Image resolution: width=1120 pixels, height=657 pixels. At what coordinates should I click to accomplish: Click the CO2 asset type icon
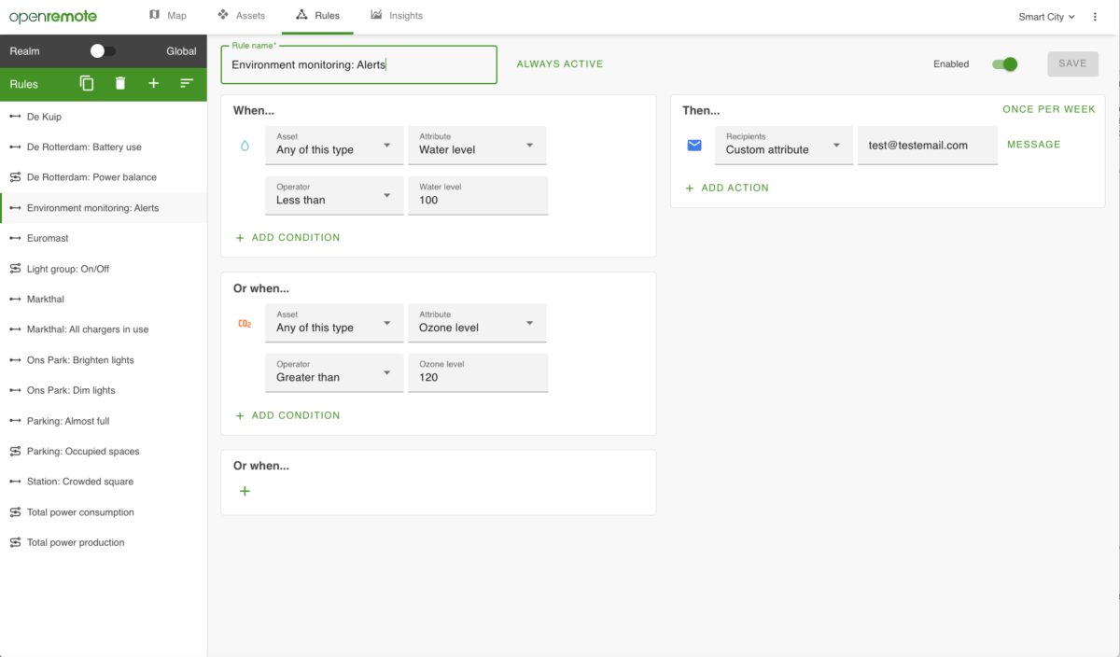pyautogui.click(x=245, y=324)
